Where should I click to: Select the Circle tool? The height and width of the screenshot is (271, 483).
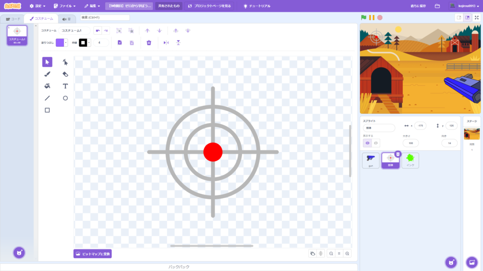point(65,98)
